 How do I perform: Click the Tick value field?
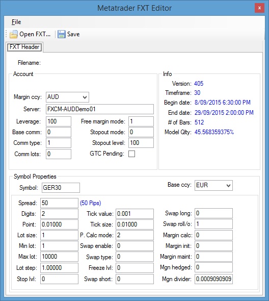coord(134,214)
